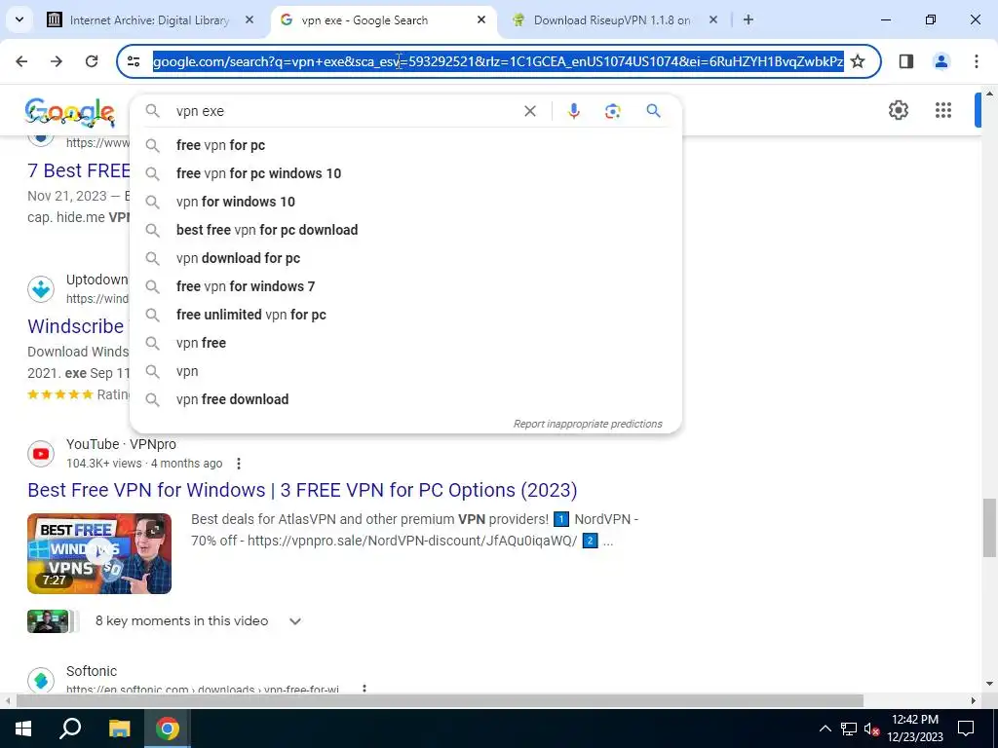The image size is (998, 748).
Task: Open Chrome profile avatar
Action: click(x=941, y=61)
